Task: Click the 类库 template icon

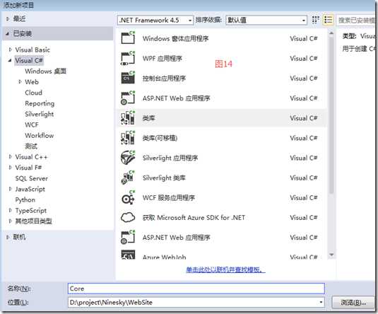Action: click(x=128, y=118)
